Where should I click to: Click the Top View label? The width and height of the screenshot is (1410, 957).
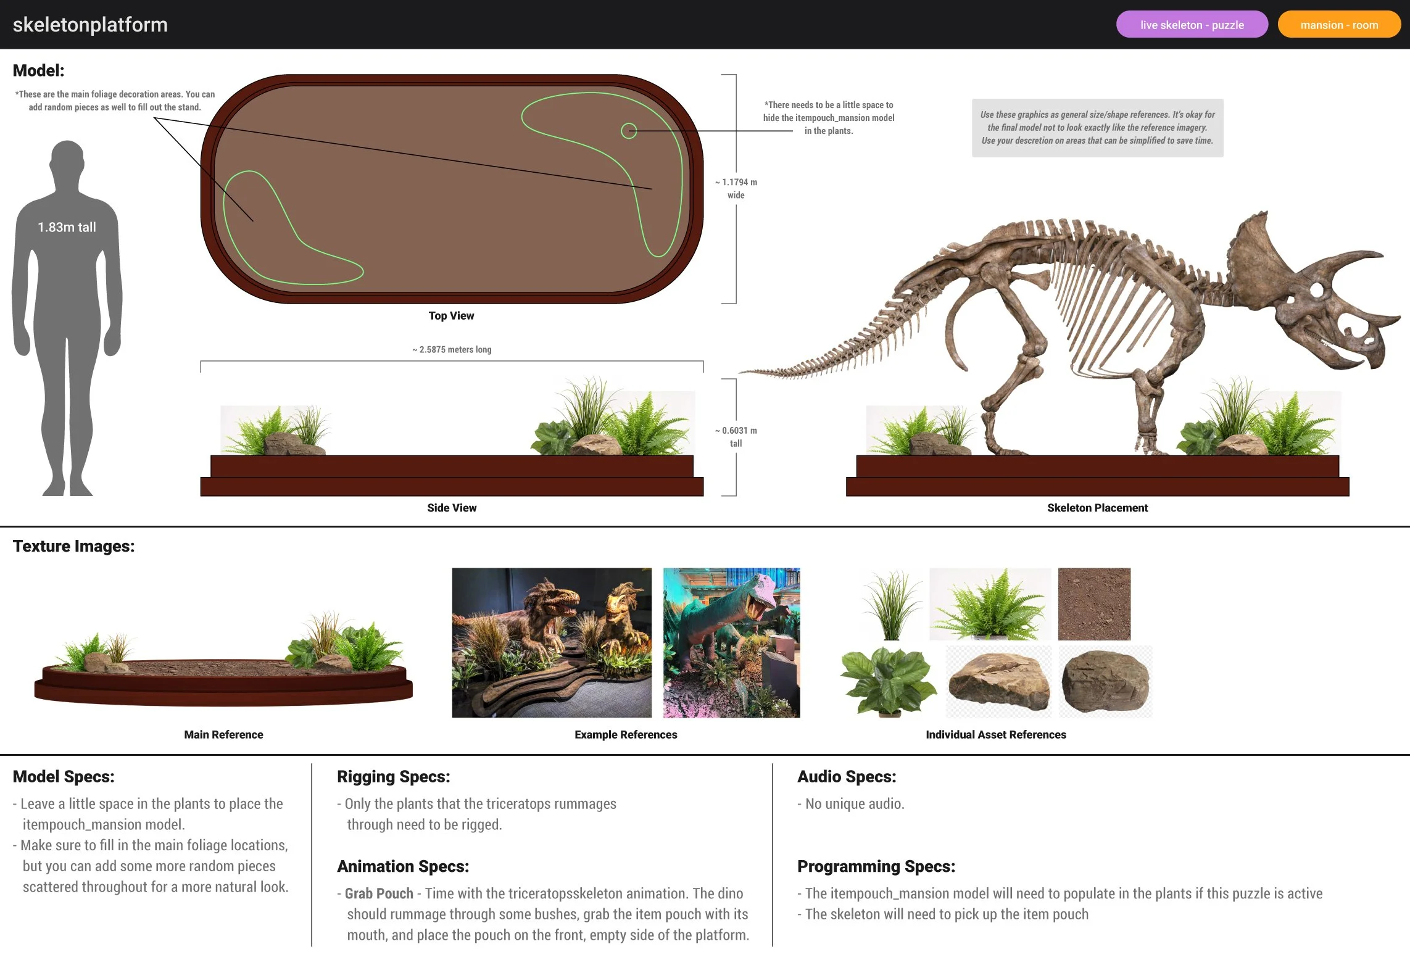(x=451, y=315)
